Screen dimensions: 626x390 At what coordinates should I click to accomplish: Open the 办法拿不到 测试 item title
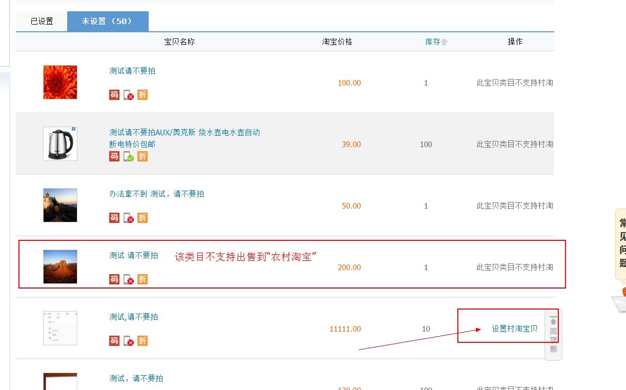pyautogui.click(x=156, y=194)
